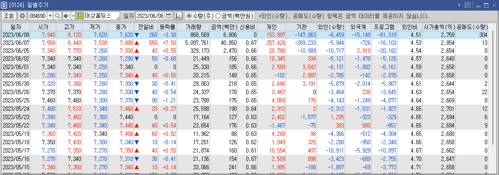
Task: Click the date field 2023/06/08
Action: [150, 15]
